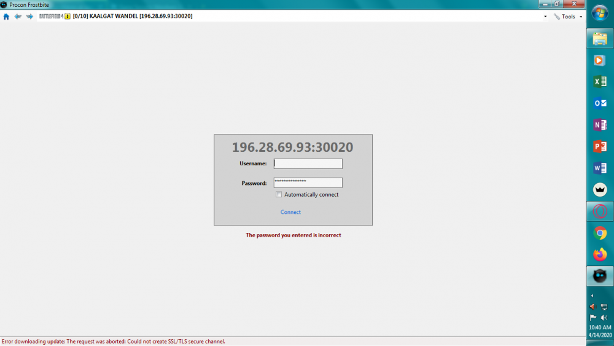Launch Excel from the taskbar
The width and height of the screenshot is (614, 346).
[600, 82]
